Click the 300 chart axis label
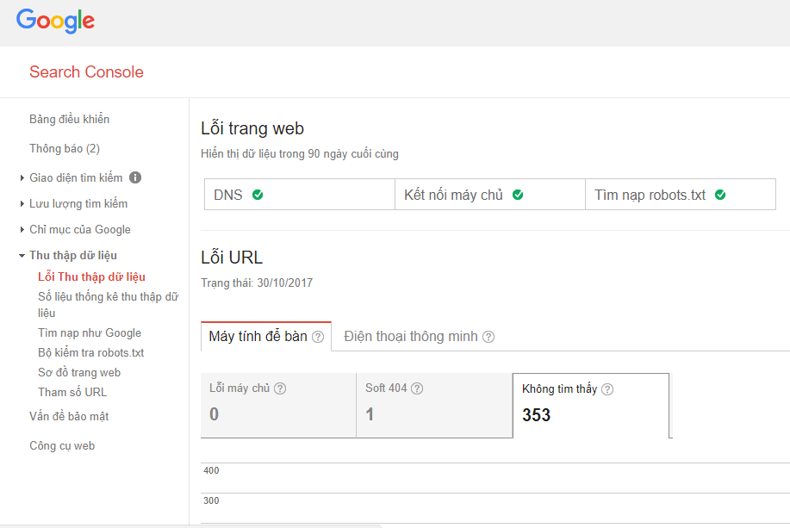The width and height of the screenshot is (790, 528). 211,500
